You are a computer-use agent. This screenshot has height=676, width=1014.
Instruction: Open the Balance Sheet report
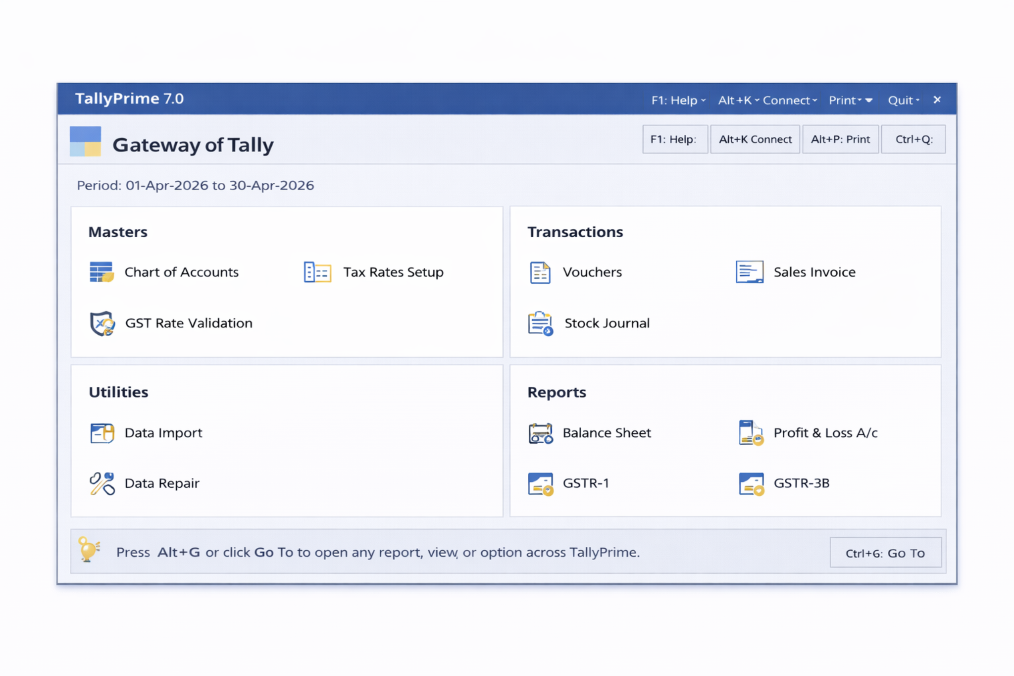pyautogui.click(x=540, y=432)
